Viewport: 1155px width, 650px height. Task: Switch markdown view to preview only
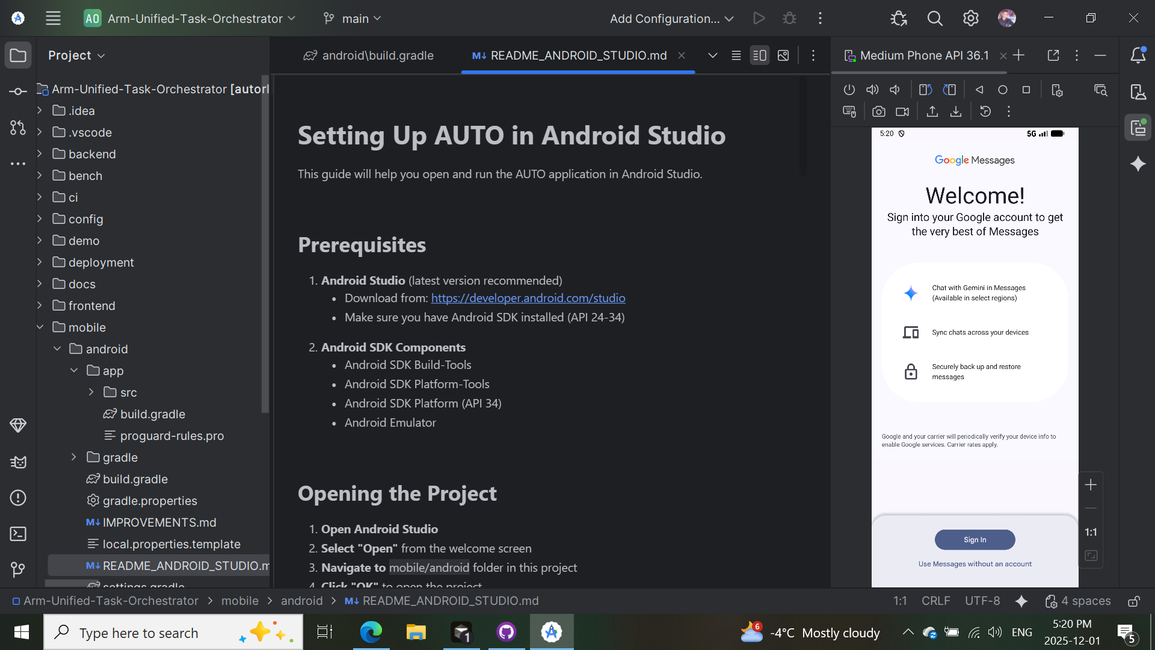click(x=783, y=55)
